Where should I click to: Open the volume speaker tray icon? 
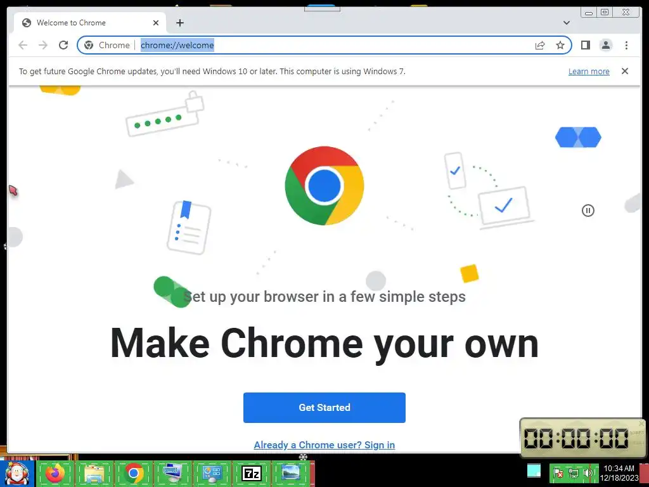(588, 473)
